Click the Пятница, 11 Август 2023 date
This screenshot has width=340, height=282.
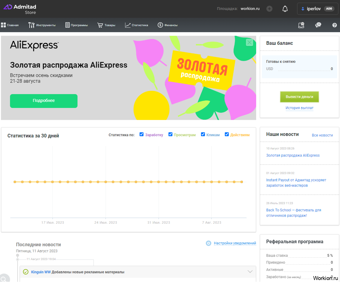coord(37,251)
